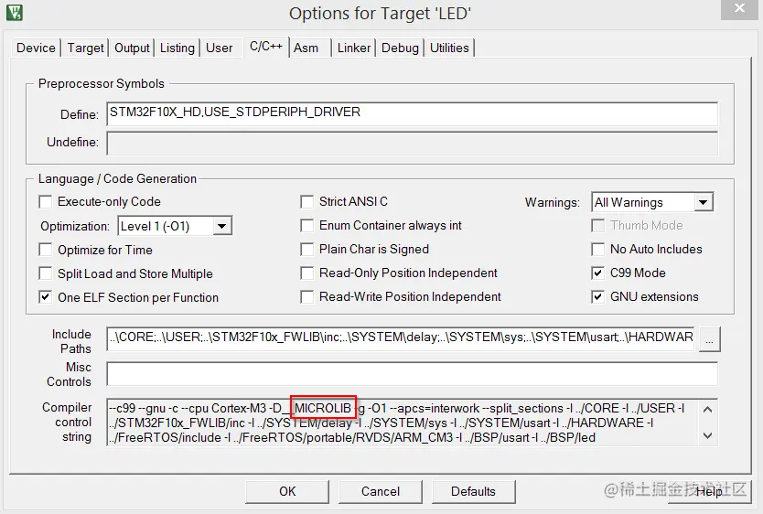Screen dimensions: 763x514
Task: Click the Undefine input field
Action: click(x=413, y=143)
